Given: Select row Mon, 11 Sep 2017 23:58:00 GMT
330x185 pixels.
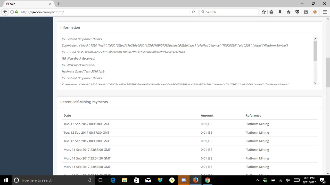Looking at the screenshot, I should tap(189, 150).
